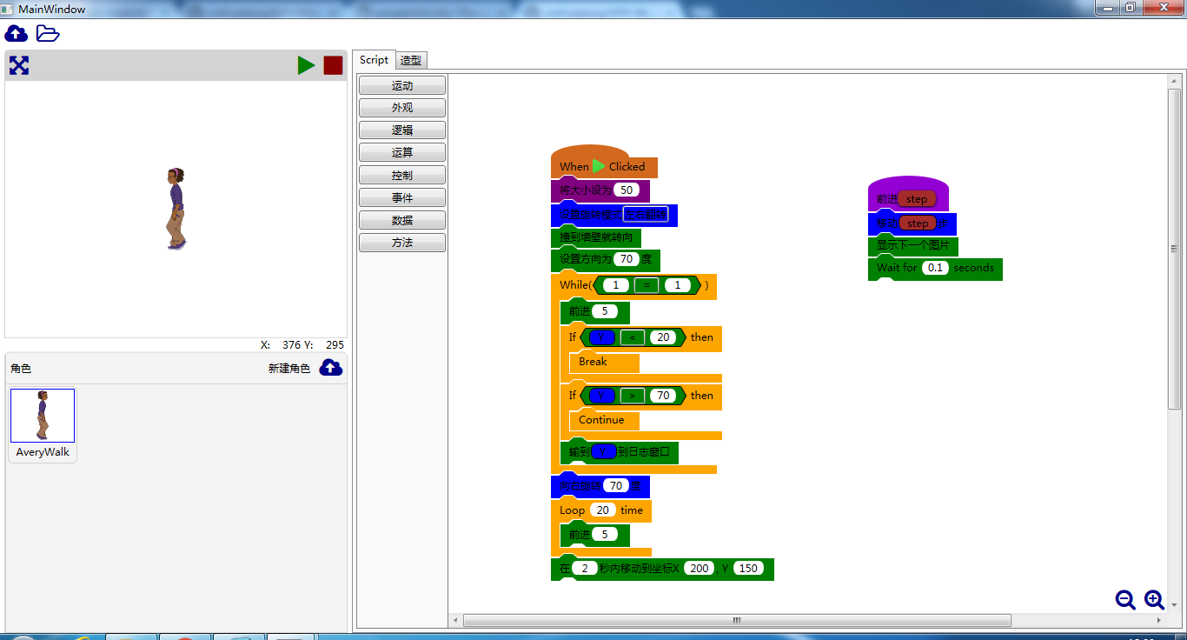This screenshot has height=640, width=1187.
Task: Click the step variable in the 移动 步 block
Action: click(918, 223)
